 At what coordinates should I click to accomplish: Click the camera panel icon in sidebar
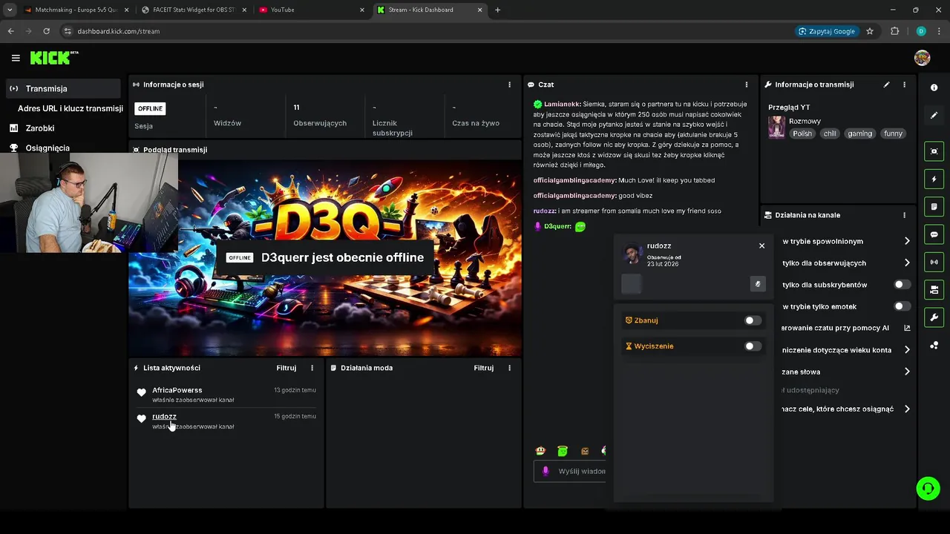[934, 289]
